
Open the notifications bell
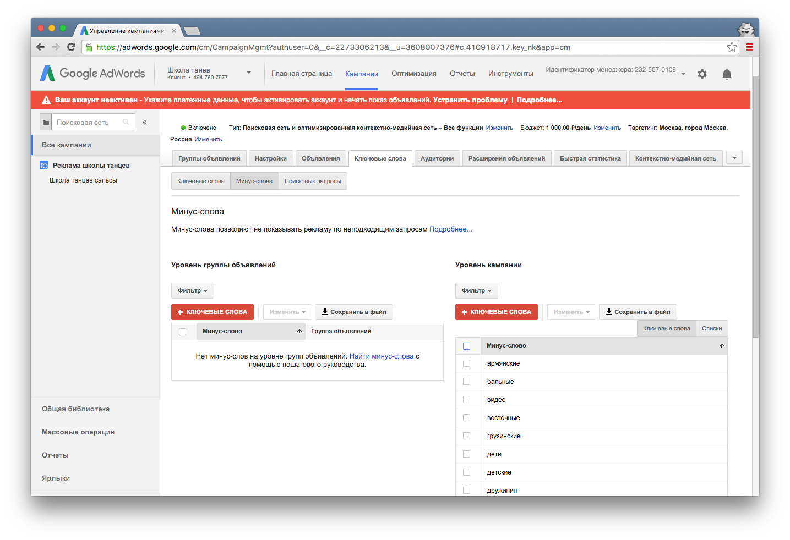pyautogui.click(x=727, y=74)
